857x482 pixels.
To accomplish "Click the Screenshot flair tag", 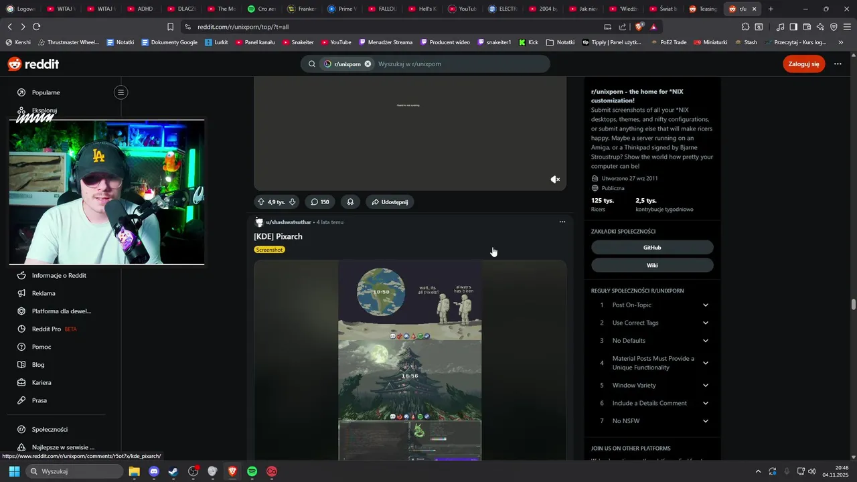I will pyautogui.click(x=269, y=250).
